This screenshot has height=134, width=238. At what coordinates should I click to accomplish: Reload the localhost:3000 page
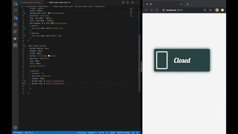(x=157, y=10)
